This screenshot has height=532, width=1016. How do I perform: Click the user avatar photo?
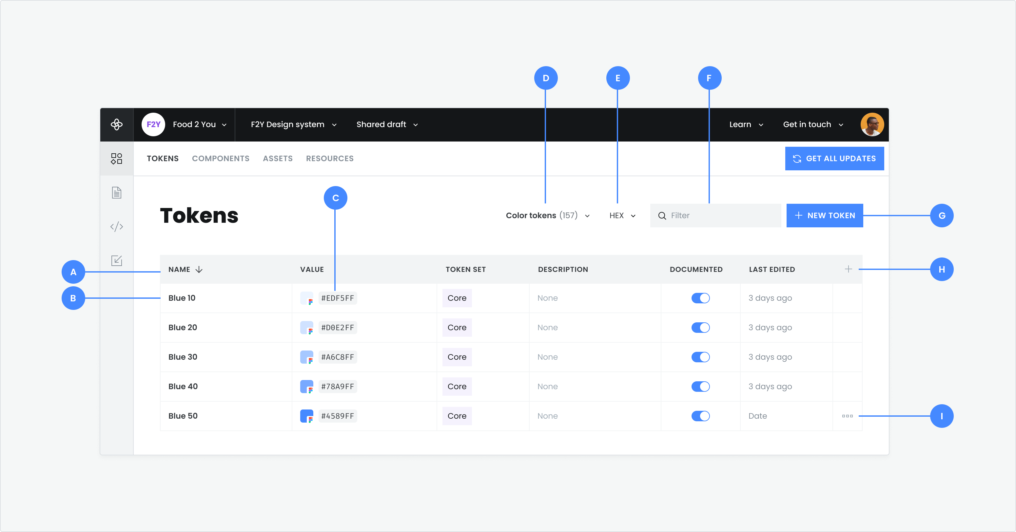(872, 124)
